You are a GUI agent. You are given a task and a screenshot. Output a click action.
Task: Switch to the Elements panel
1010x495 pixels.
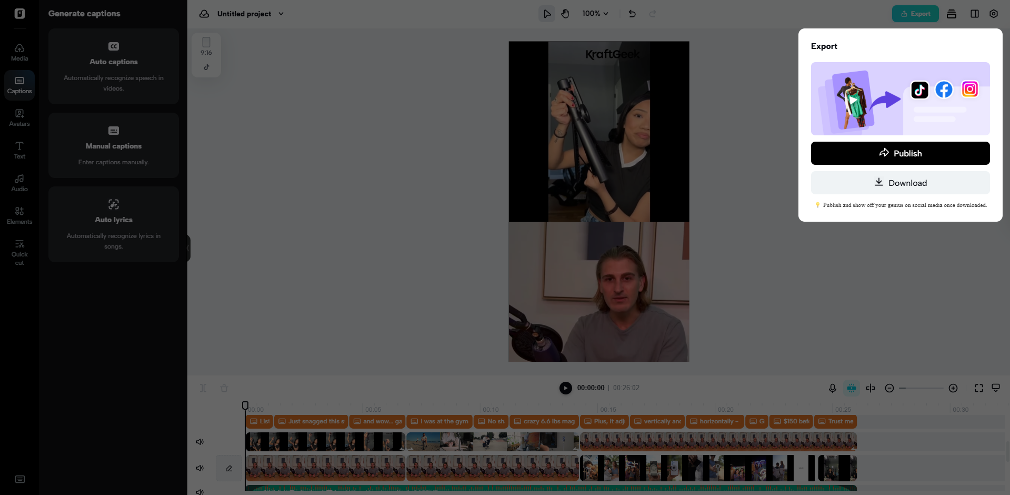click(x=19, y=215)
